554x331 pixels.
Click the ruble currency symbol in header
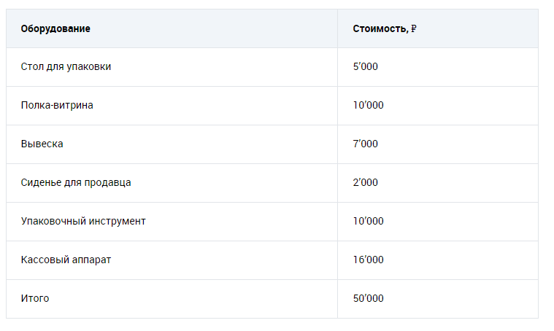click(x=413, y=29)
